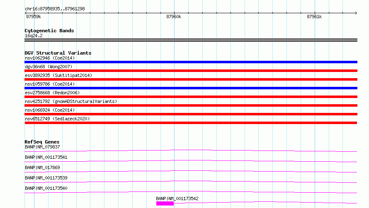This screenshot has height=208, width=369.
Task: Open variant label nsv6512749 (Sedlazeck2020)
Action: pos(57,119)
